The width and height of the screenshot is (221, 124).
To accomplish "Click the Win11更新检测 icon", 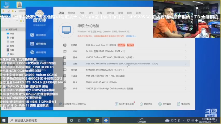I will click(x=116, y=104).
